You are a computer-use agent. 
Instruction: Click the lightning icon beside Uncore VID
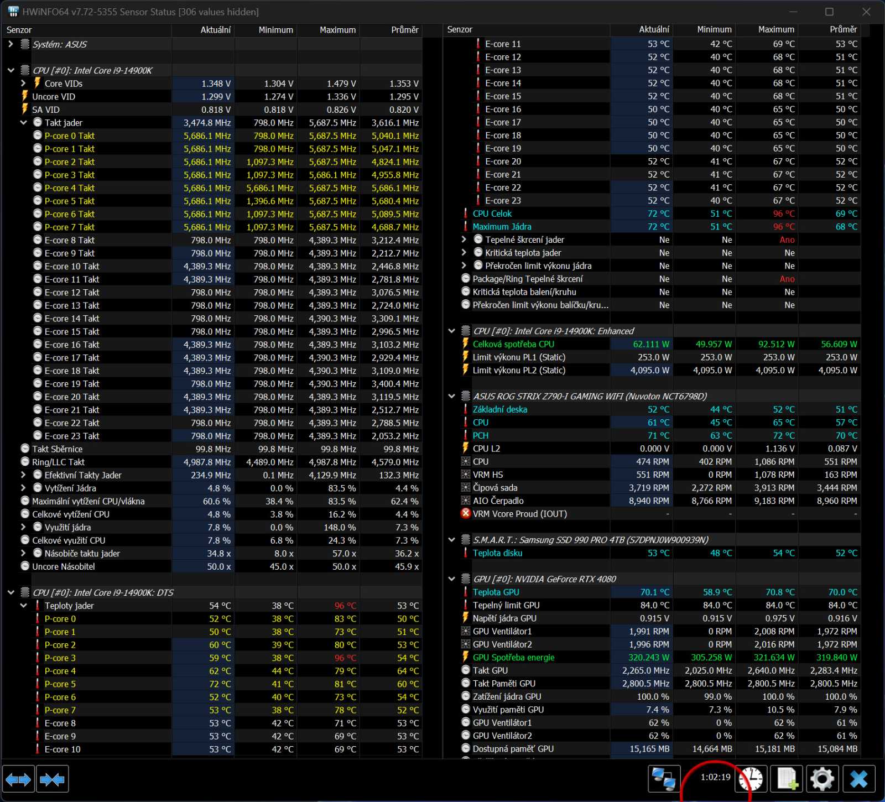pos(24,96)
